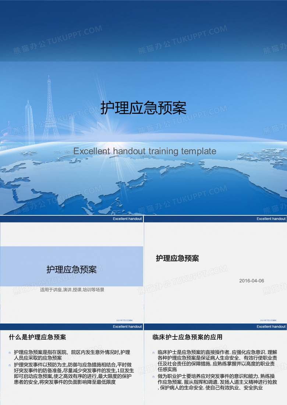Click 'Excellent handout' header on 2016-04-06 slide
The height and width of the screenshot is (405, 287).
pos(271,219)
